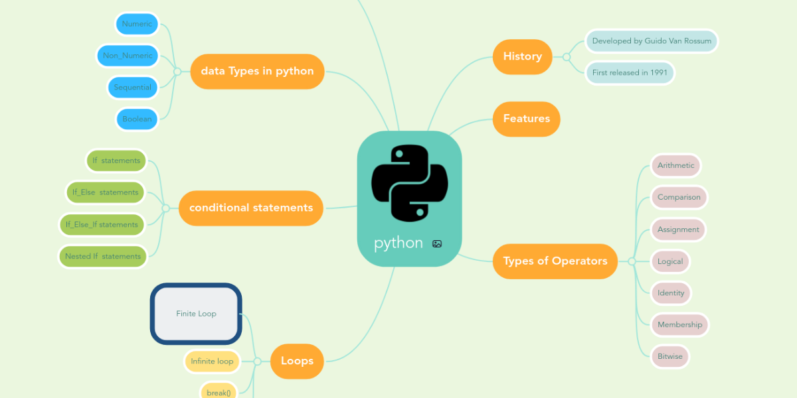Screen dimensions: 797x398
Task: Select the If statements node
Action: (x=116, y=161)
